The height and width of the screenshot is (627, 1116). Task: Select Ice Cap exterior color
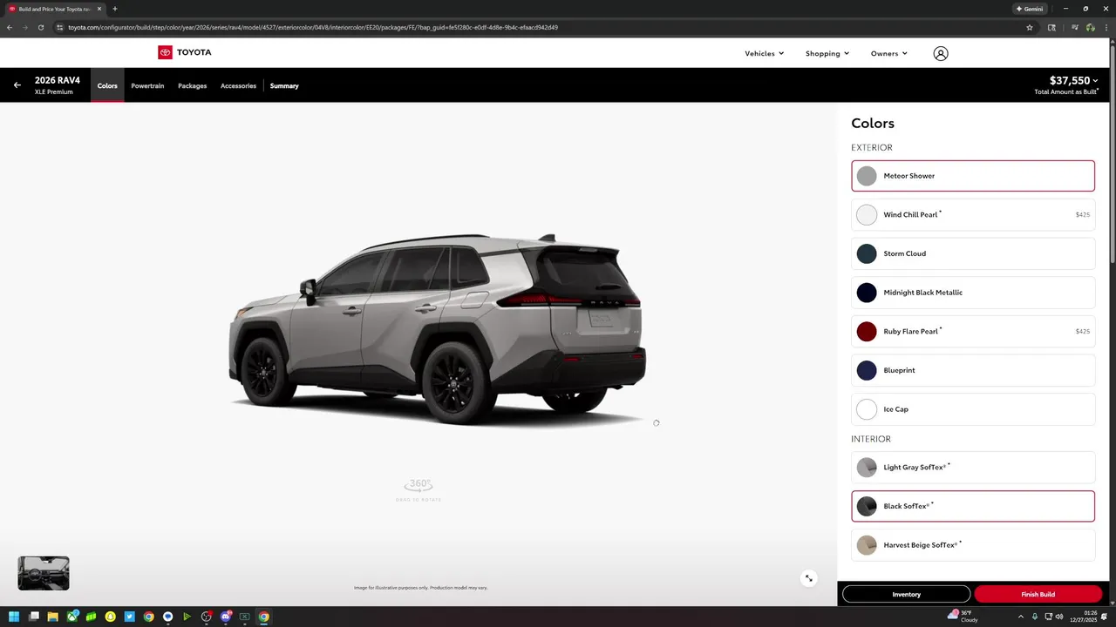tap(973, 409)
